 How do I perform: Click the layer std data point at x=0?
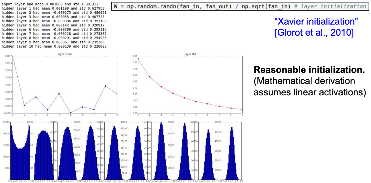tap(138, 59)
